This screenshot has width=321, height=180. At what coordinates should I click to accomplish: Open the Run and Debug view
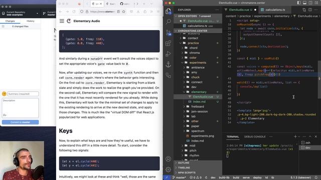(x=169, y=54)
